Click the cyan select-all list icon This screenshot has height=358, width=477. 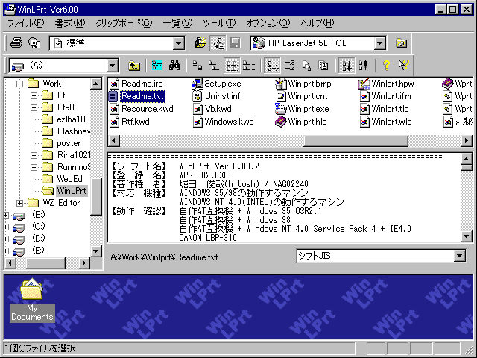click(x=157, y=65)
